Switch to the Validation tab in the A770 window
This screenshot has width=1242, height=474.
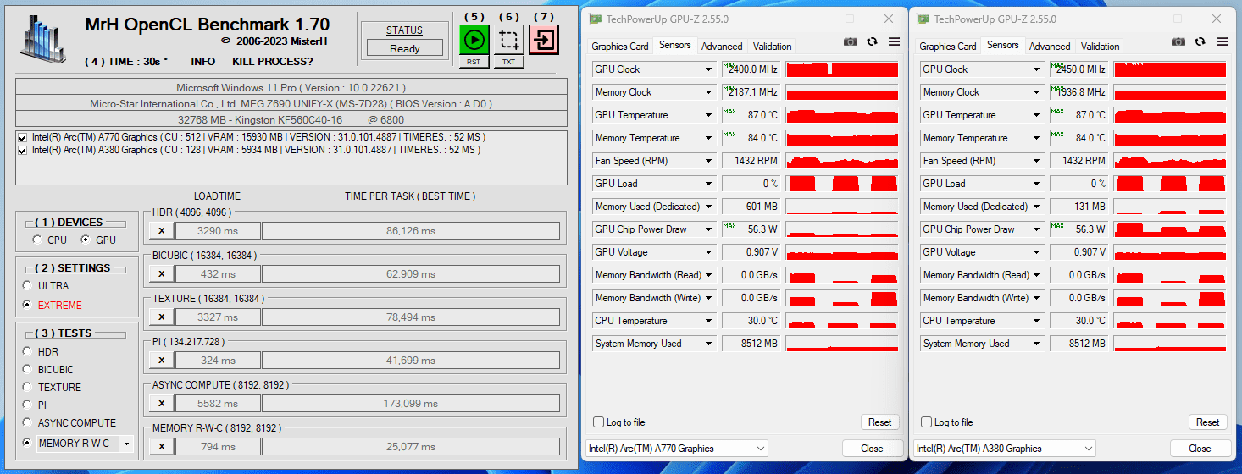click(773, 47)
